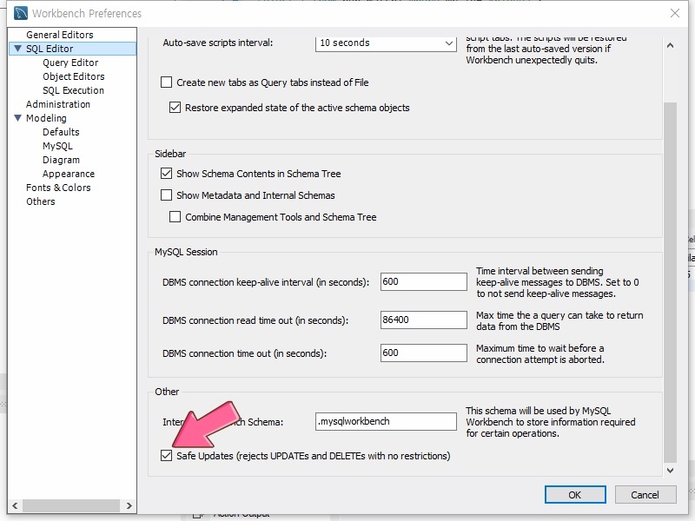Click the settings pane scroll up arrow
The image size is (695, 521).
pos(670,45)
